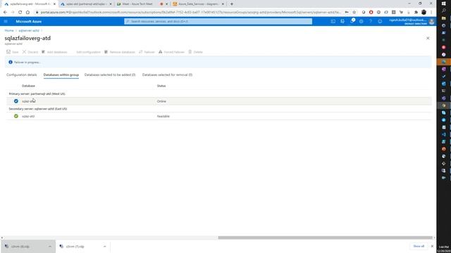Open Databases selected for removal tab
The width and height of the screenshot is (451, 253).
[167, 75]
